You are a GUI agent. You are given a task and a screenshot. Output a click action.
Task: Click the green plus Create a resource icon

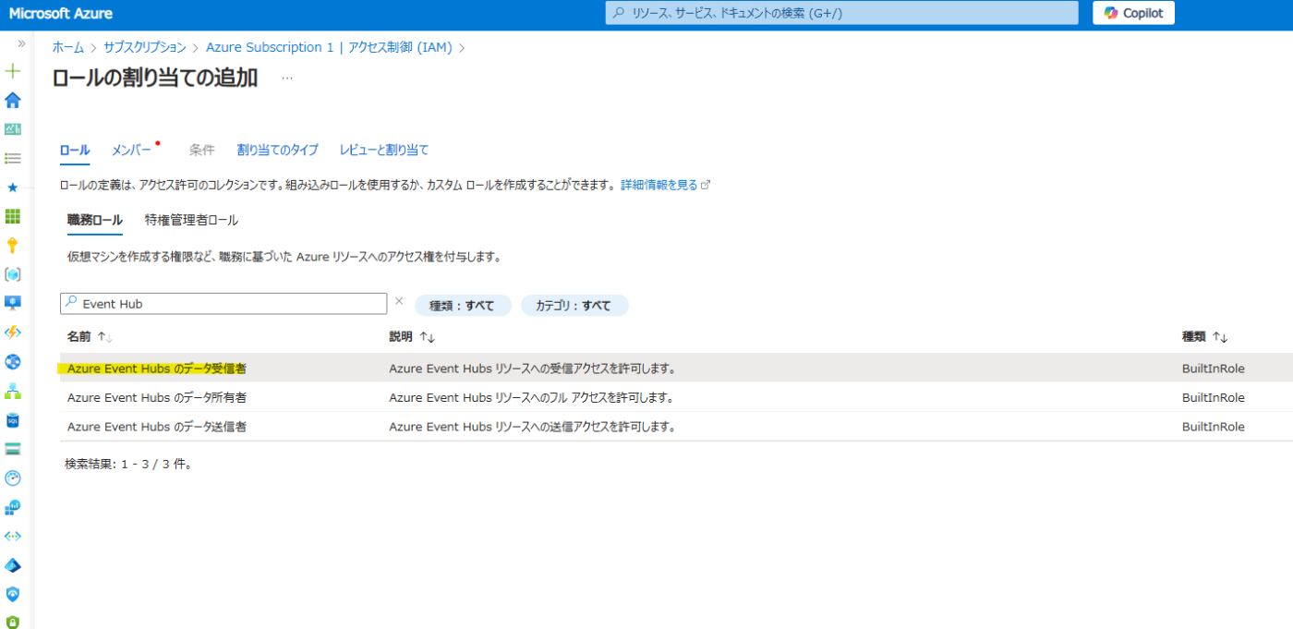click(x=13, y=71)
